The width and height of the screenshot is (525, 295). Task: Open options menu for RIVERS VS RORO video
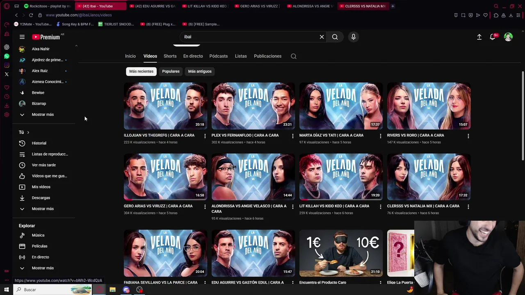click(x=468, y=136)
